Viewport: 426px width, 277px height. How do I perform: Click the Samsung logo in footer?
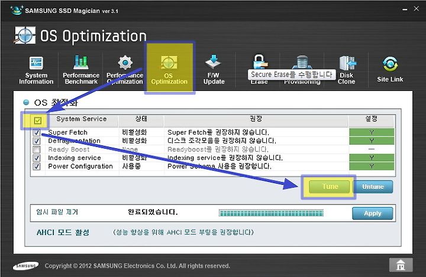26,266
